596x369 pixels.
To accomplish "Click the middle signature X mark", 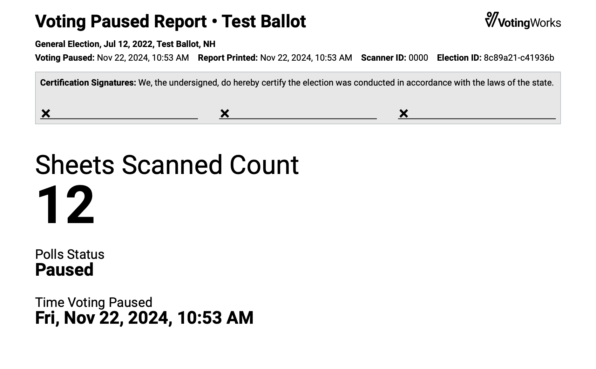I will 225,113.
